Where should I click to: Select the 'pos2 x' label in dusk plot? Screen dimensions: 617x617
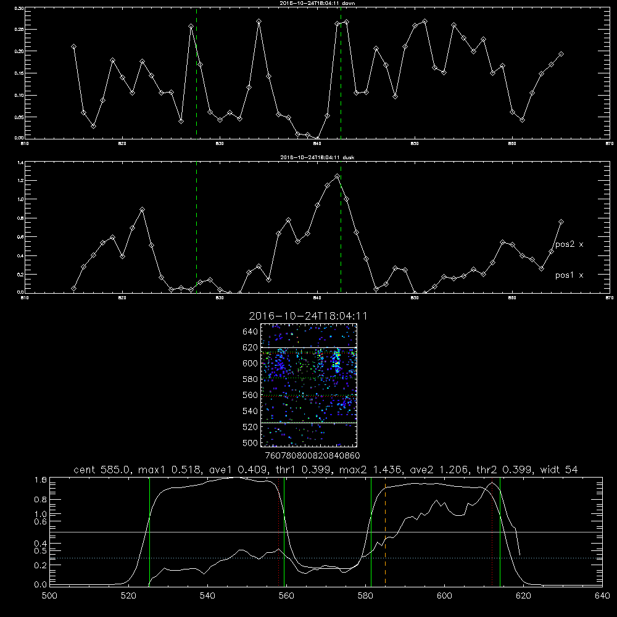569,244
